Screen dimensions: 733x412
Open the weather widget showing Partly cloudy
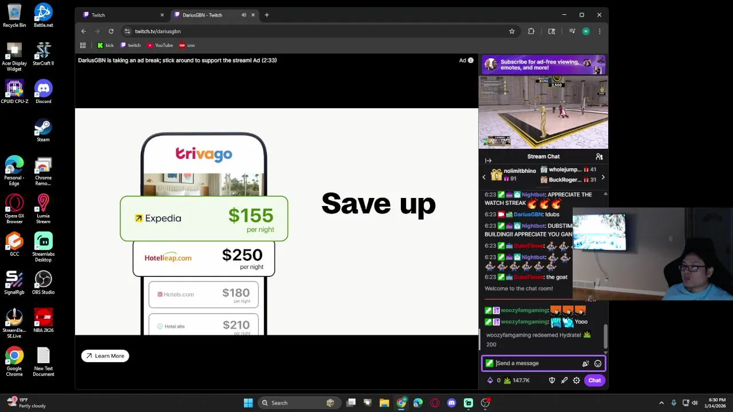(26, 403)
